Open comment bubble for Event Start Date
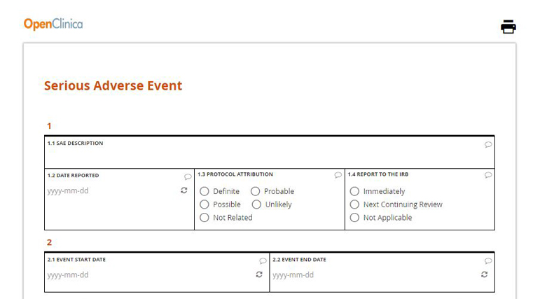The height and width of the screenshot is (299, 547). [263, 260]
